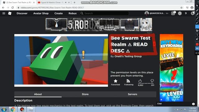Viewport: 199px width, 112px height.
Task: Change Bandicam line thickness setting
Action: pyautogui.click(x=197, y=49)
